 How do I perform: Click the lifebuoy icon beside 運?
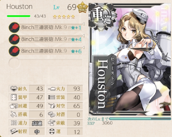pyautogui.click(x=52, y=131)
